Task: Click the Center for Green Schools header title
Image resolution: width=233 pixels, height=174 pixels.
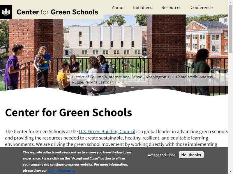Action: pos(57,12)
